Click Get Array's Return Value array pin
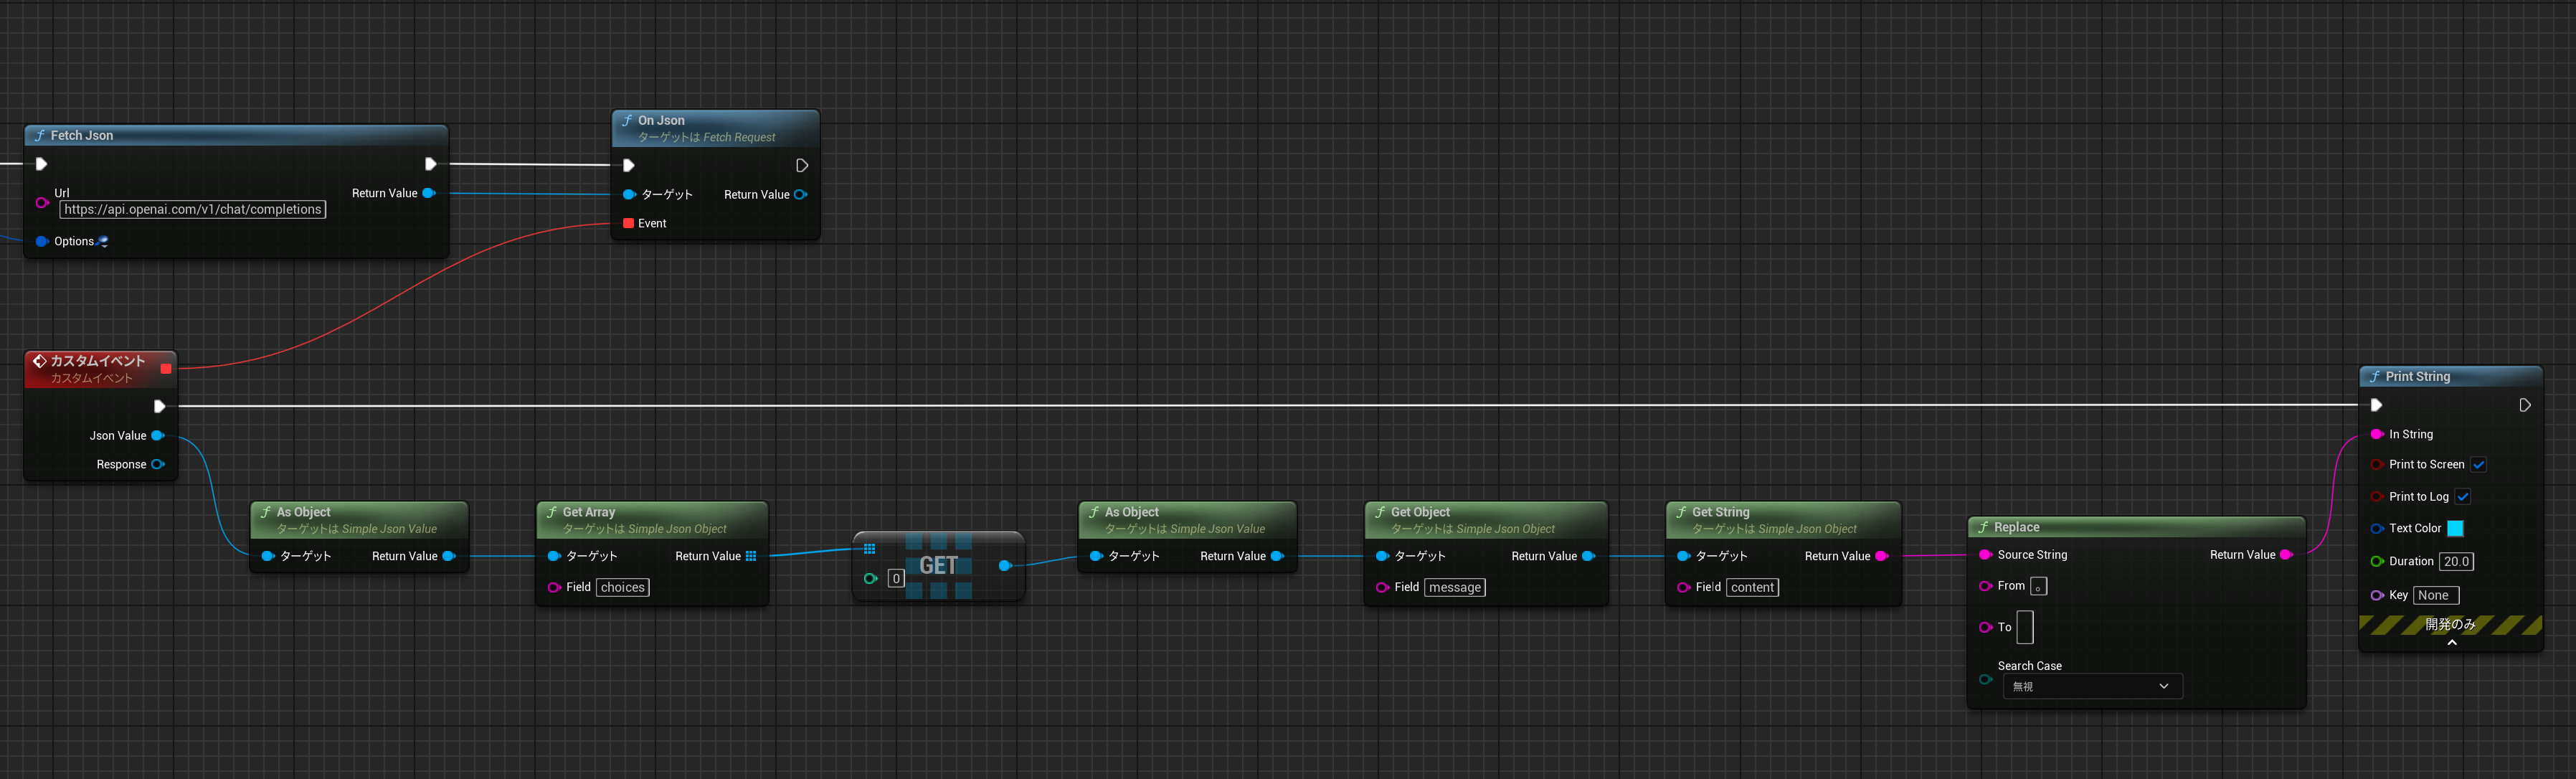This screenshot has width=2576, height=779. (x=751, y=556)
